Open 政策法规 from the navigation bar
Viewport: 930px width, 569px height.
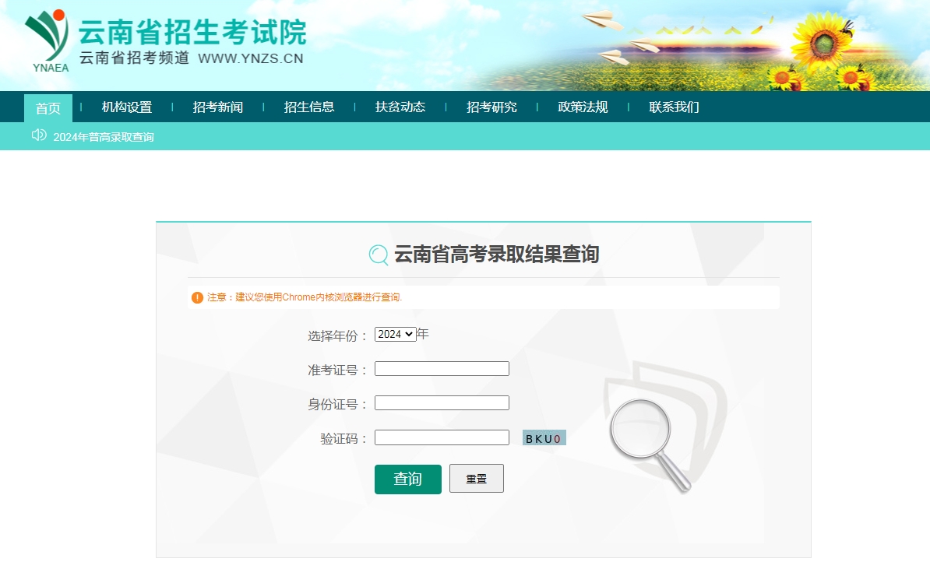click(583, 107)
